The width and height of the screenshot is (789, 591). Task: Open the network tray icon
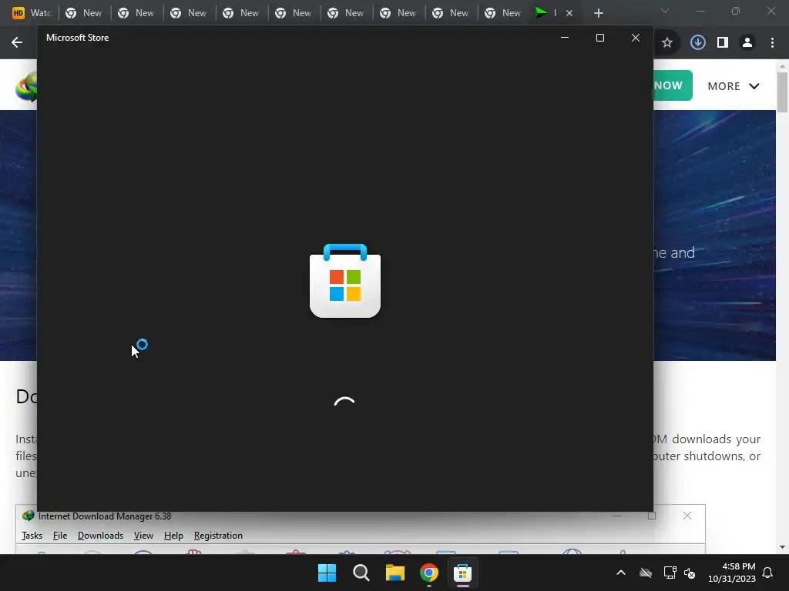click(670, 573)
